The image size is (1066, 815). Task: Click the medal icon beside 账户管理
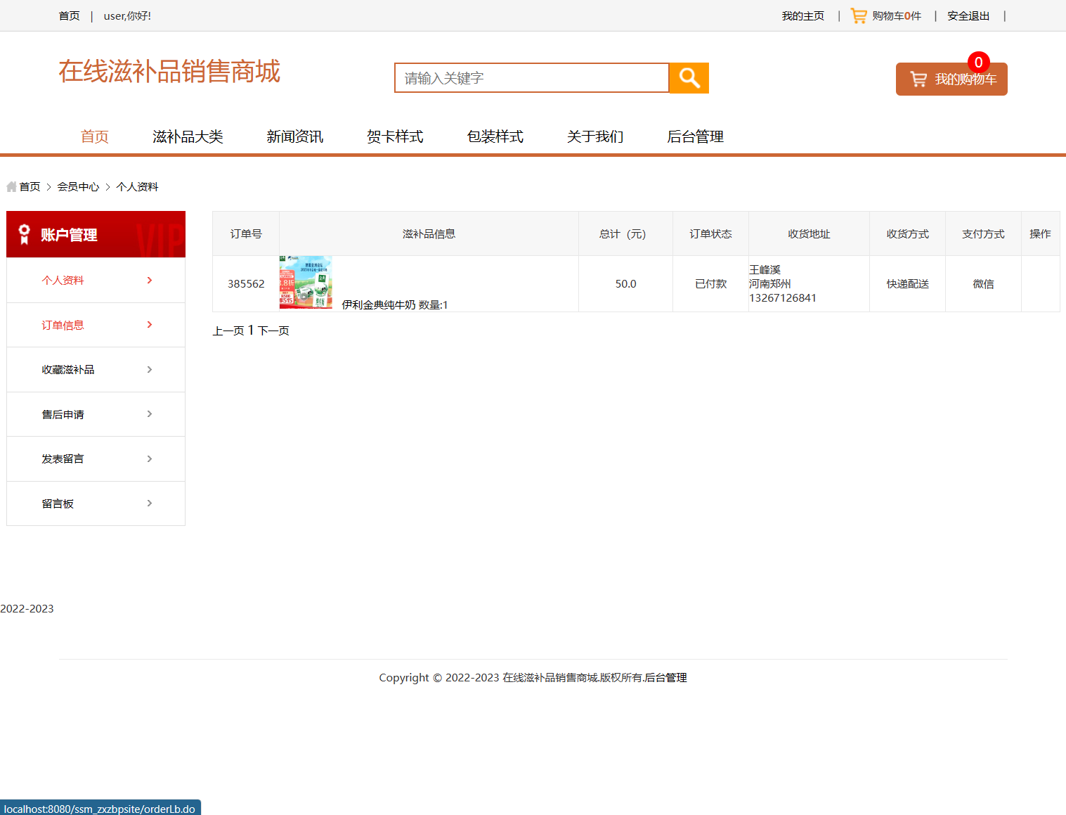[x=24, y=233]
